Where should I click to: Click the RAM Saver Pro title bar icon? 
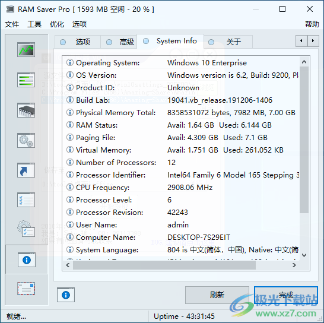[x=10, y=9]
